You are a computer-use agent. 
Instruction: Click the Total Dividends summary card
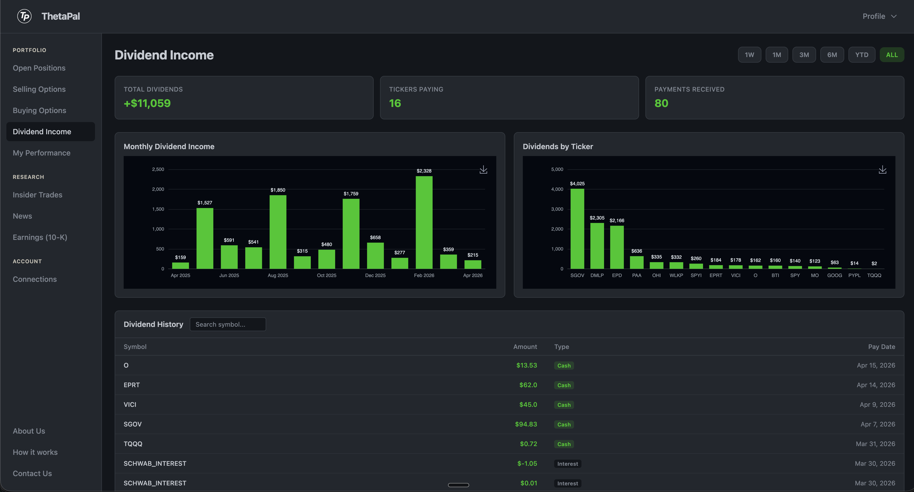(x=244, y=98)
